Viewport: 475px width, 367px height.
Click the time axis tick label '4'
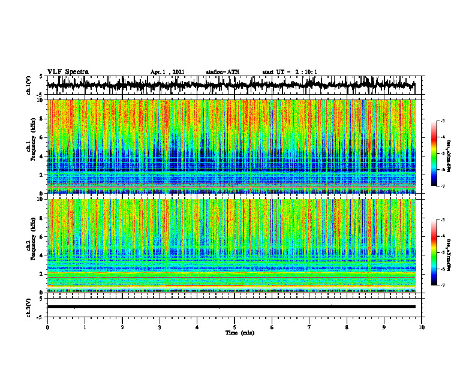(197, 327)
